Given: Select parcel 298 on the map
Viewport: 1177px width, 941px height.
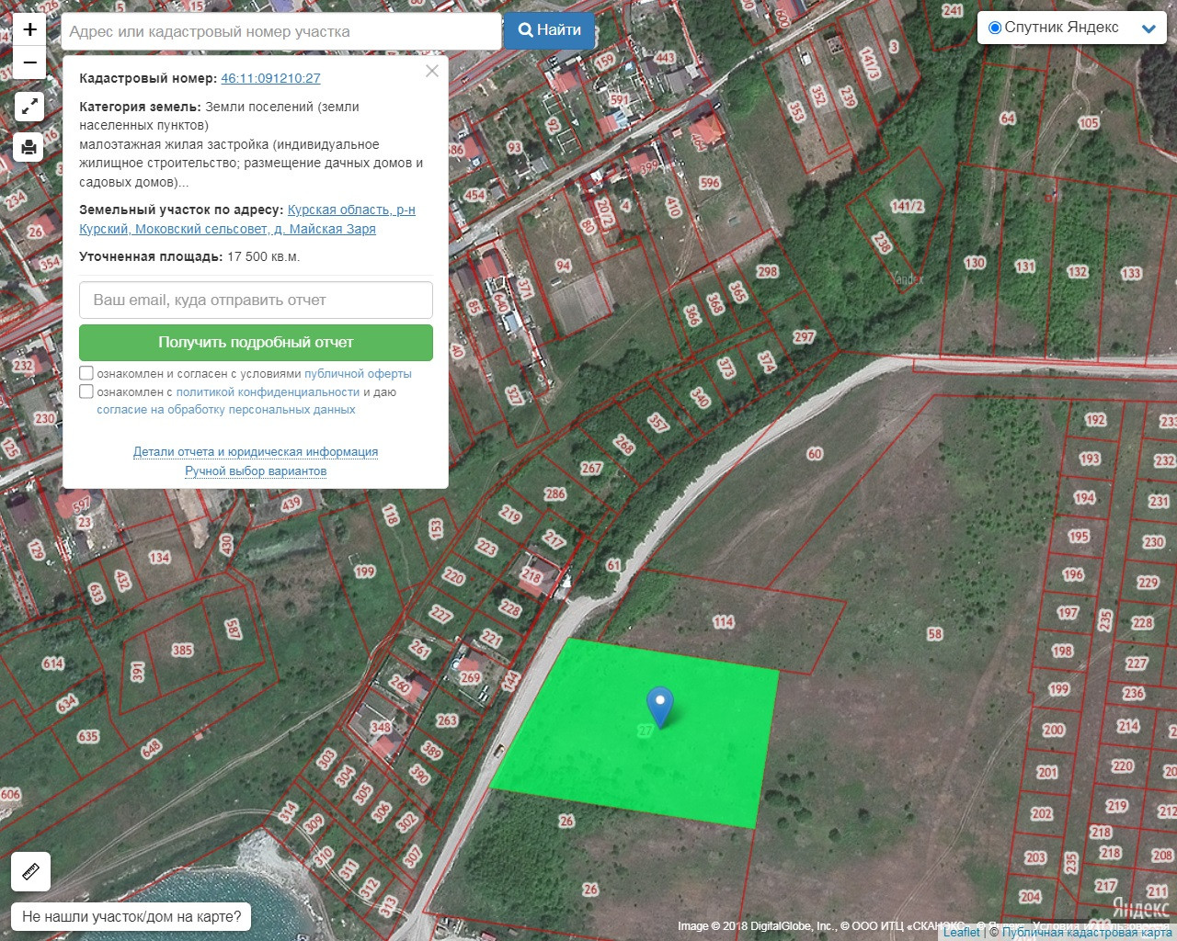Looking at the screenshot, I should tap(767, 271).
